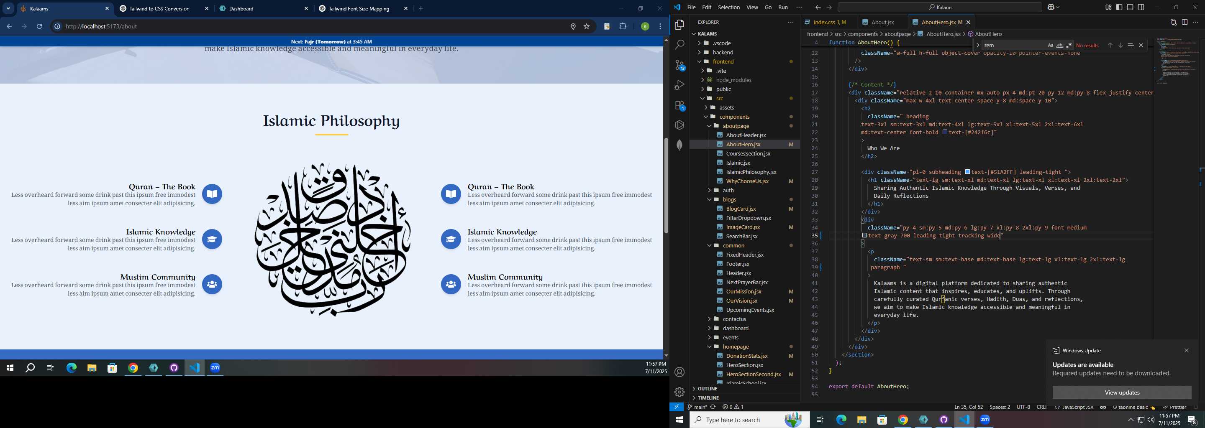
Task: Open the MongoDB leaf icon in the activity bar
Action: 679,145
